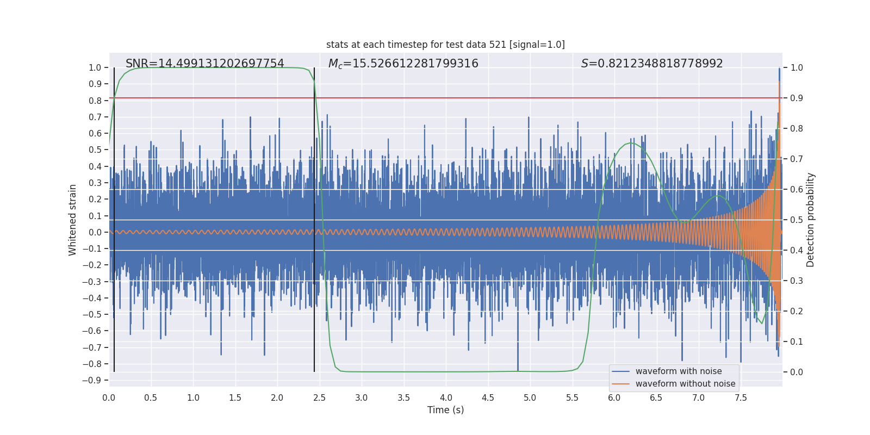
Task: Select the 2.0 tick on the time axis
Action: click(277, 397)
